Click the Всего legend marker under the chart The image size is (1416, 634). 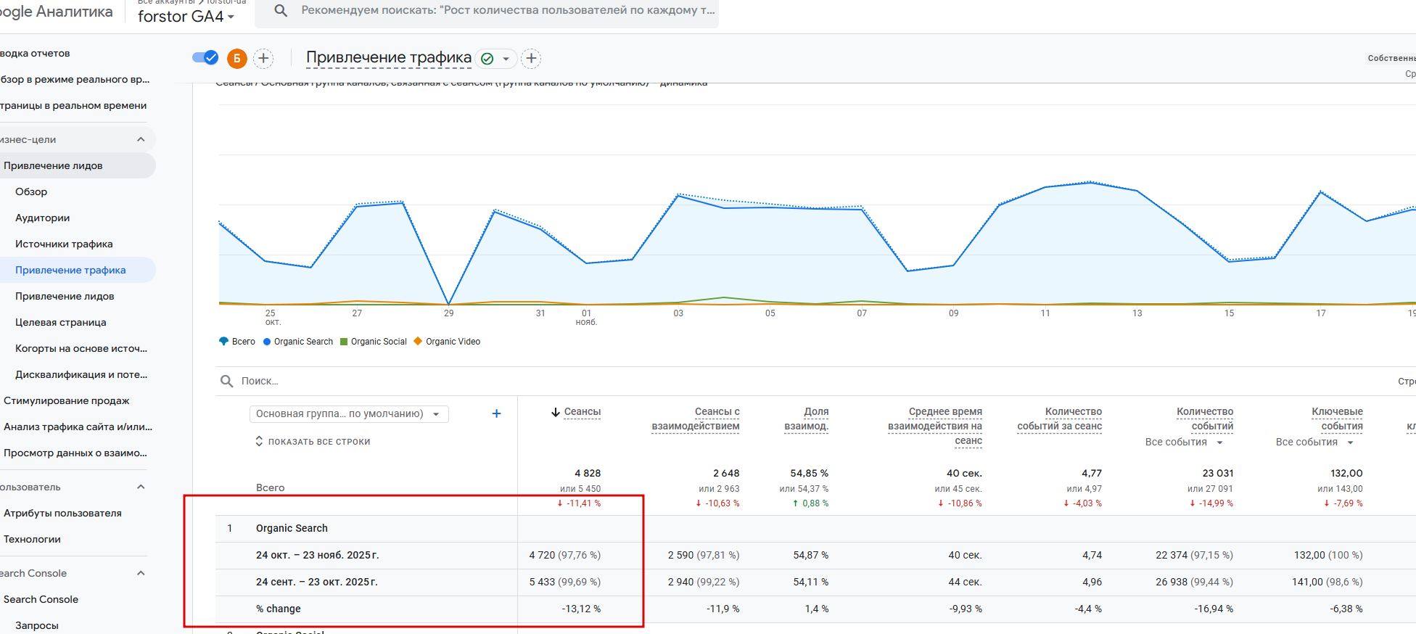223,341
